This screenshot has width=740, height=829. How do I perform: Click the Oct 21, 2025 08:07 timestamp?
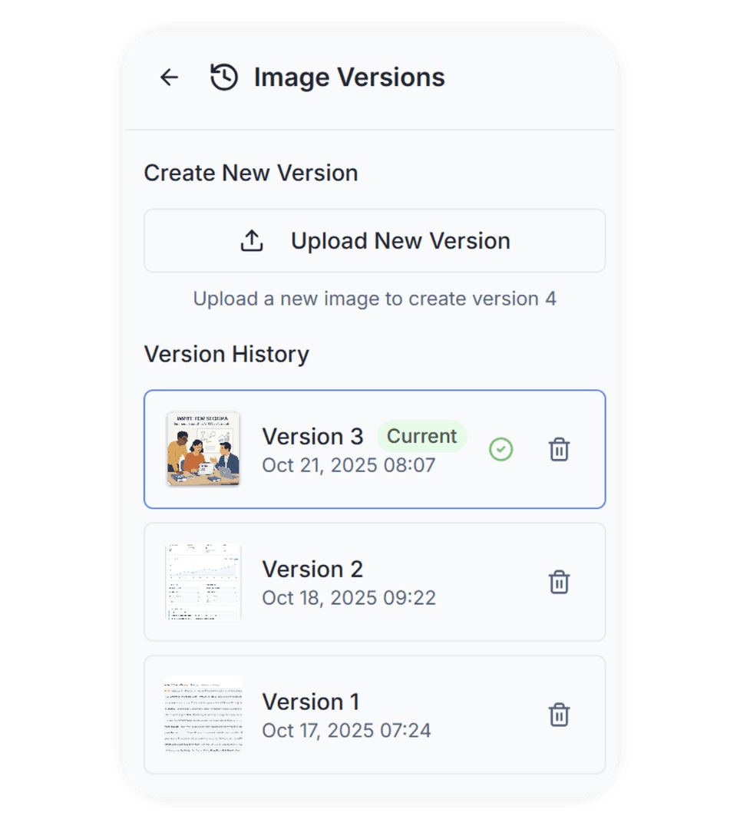tap(349, 464)
